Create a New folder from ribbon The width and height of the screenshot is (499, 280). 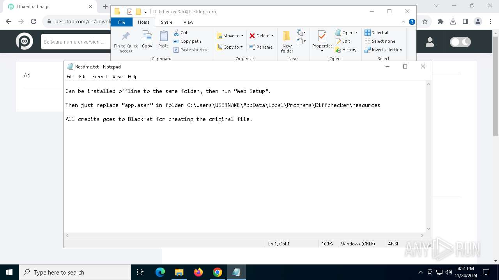pos(287,42)
